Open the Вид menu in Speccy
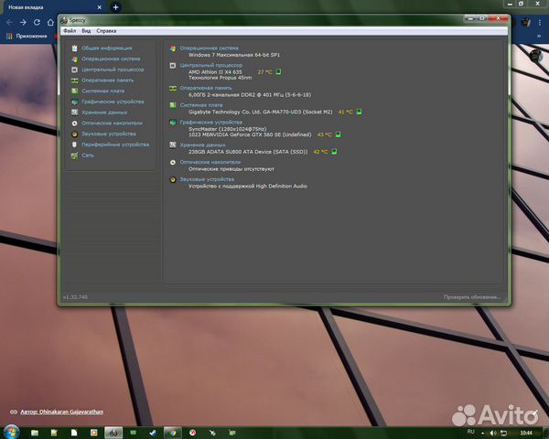Screen dimensions: 549x439 pos(86,31)
